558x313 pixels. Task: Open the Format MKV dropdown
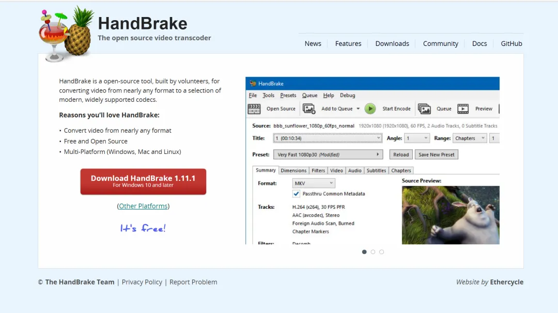[x=314, y=183]
